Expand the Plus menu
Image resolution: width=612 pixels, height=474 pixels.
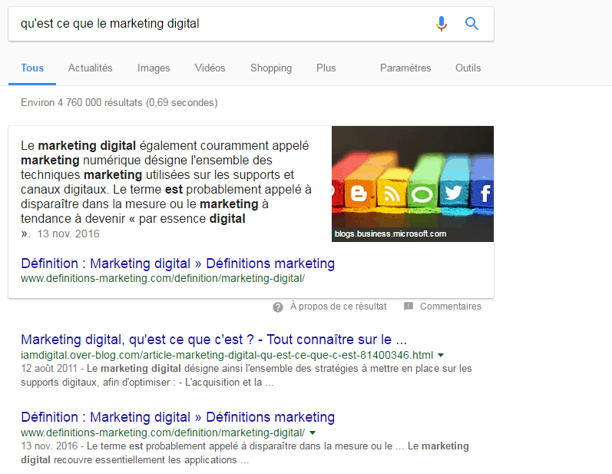pyautogui.click(x=326, y=68)
